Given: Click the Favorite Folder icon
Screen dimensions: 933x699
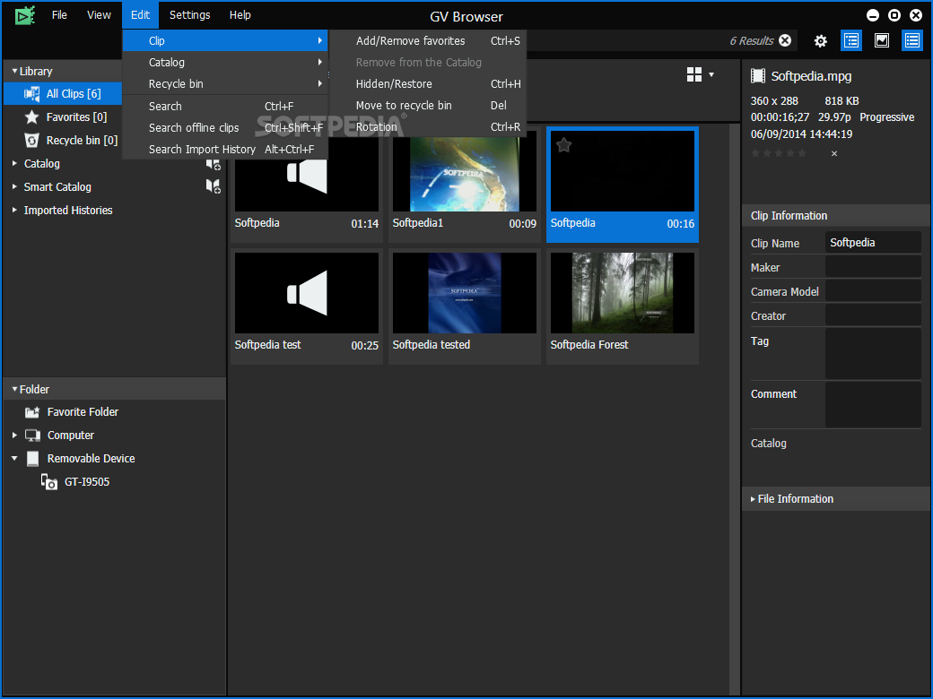Looking at the screenshot, I should (32, 412).
